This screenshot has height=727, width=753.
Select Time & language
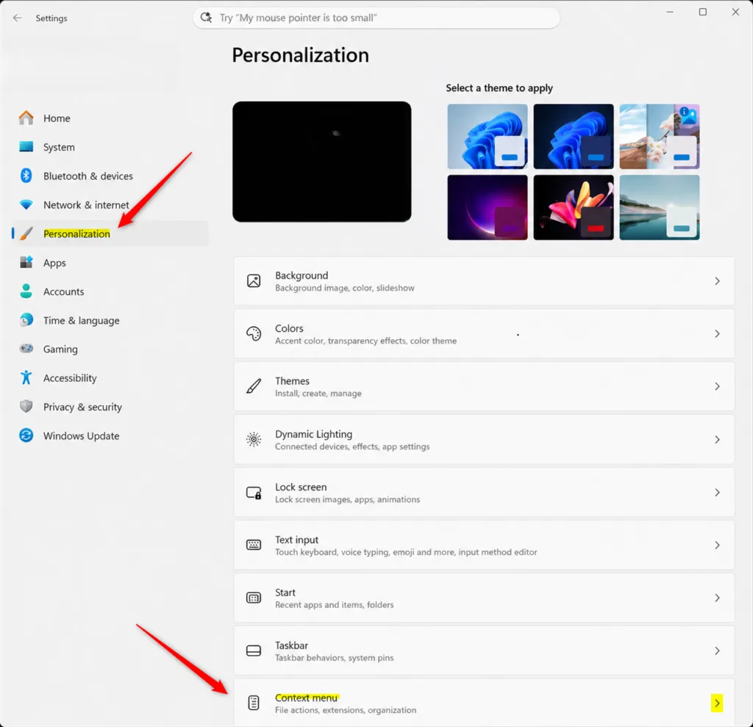click(x=110, y=320)
